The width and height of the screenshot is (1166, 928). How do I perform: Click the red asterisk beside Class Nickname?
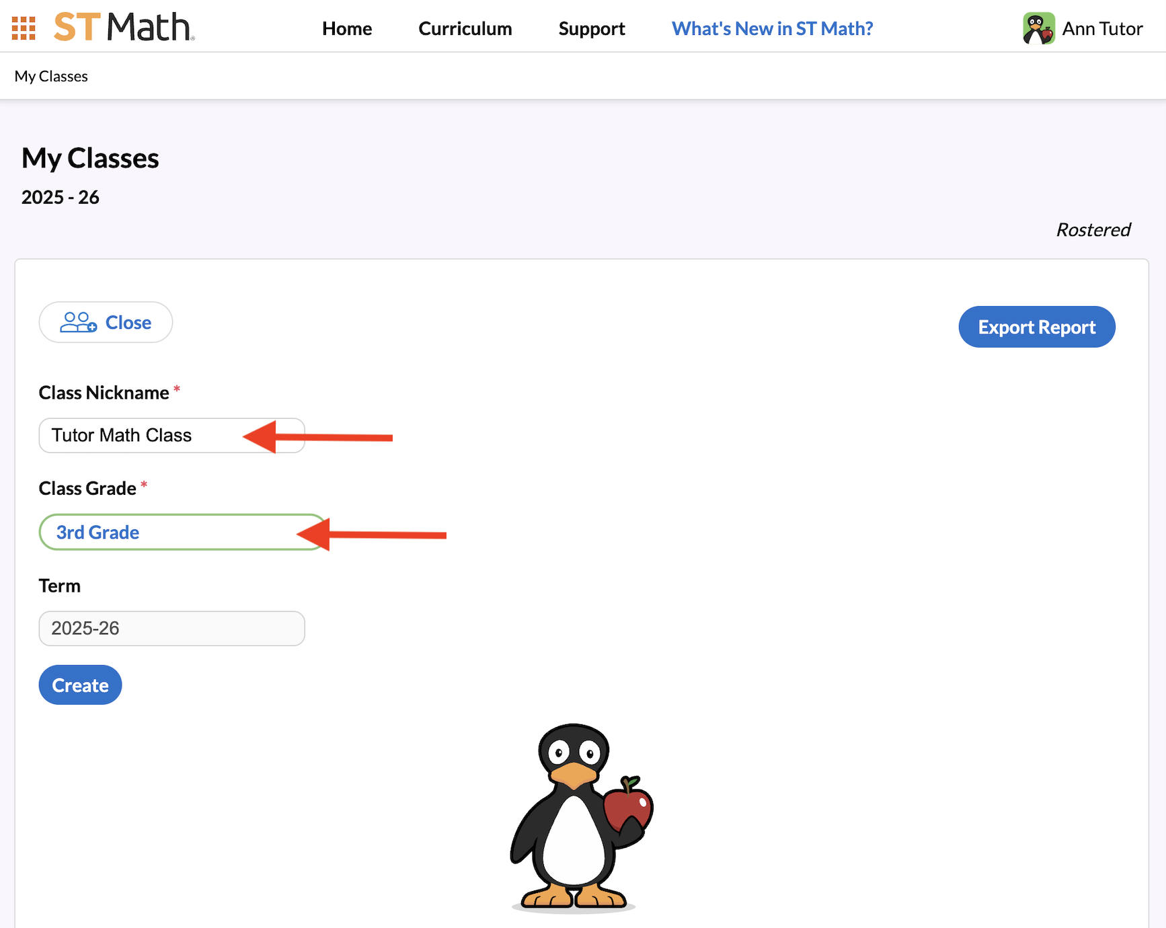[x=176, y=388]
